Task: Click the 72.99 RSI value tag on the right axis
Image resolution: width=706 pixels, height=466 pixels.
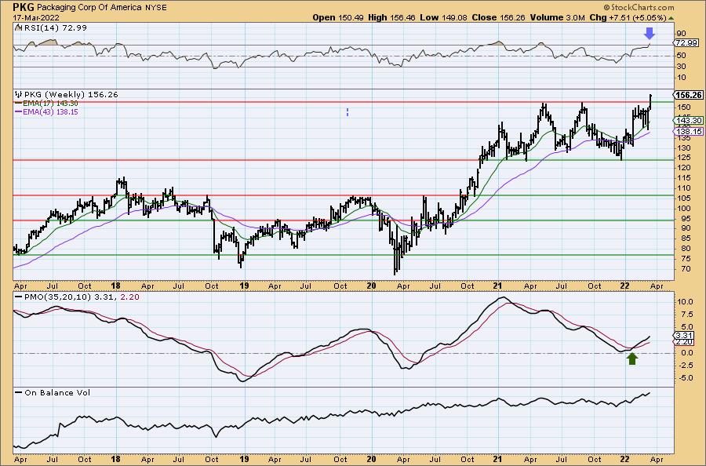Action: [x=686, y=43]
